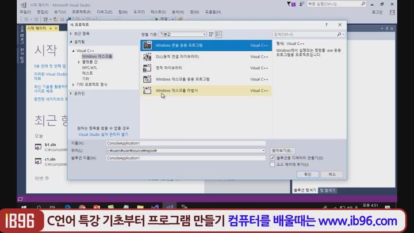The width and height of the screenshot is (414, 233).
Task: Open the 파일(F) menu
Action: [x=25, y=12]
